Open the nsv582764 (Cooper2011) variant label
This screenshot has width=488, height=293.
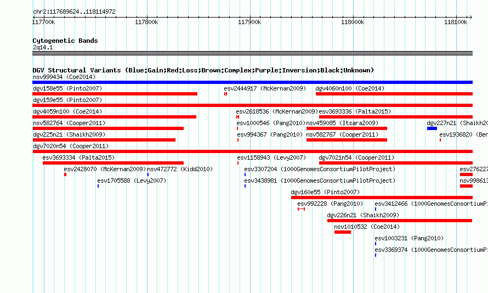[69, 123]
